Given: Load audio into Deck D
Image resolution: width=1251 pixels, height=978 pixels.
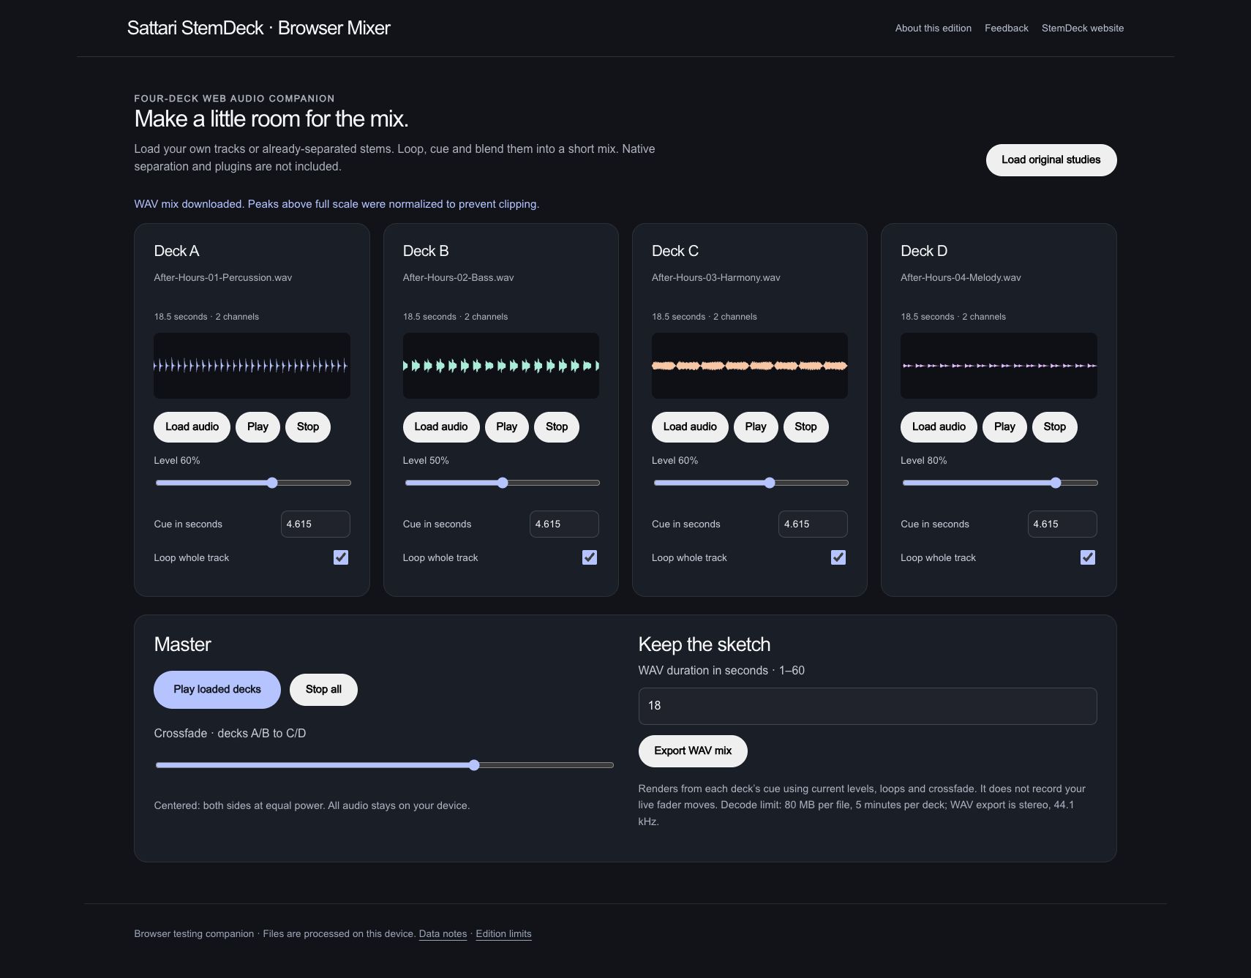Looking at the screenshot, I should 939,427.
